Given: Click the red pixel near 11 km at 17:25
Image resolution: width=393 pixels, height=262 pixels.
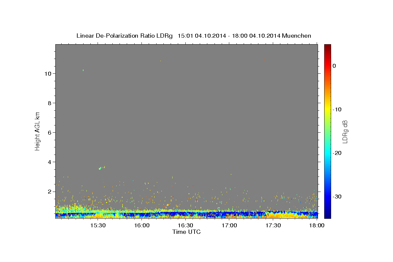Looking at the screenshot, I should point(264,60).
